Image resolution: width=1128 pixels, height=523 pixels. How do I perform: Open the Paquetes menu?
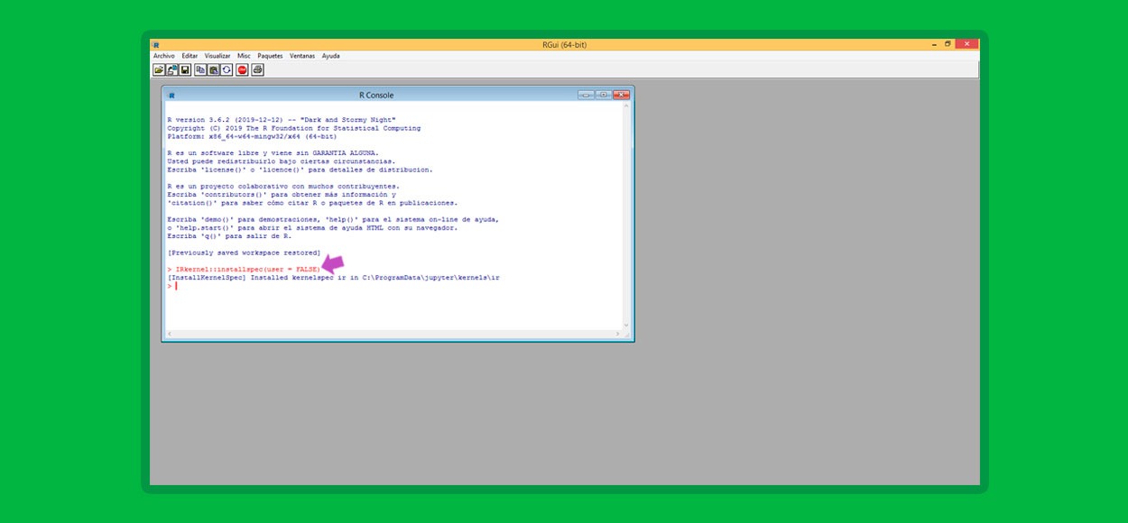(270, 56)
